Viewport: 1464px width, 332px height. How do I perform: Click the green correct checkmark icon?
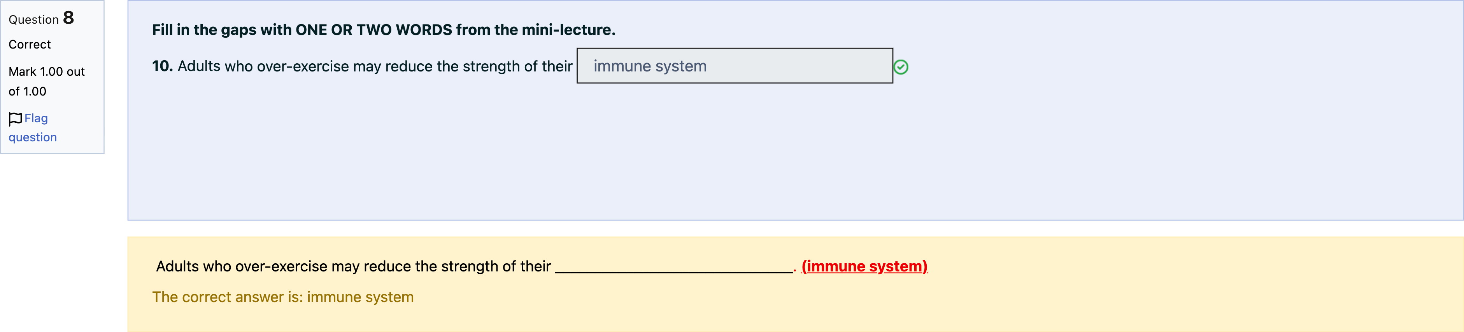coord(901,67)
